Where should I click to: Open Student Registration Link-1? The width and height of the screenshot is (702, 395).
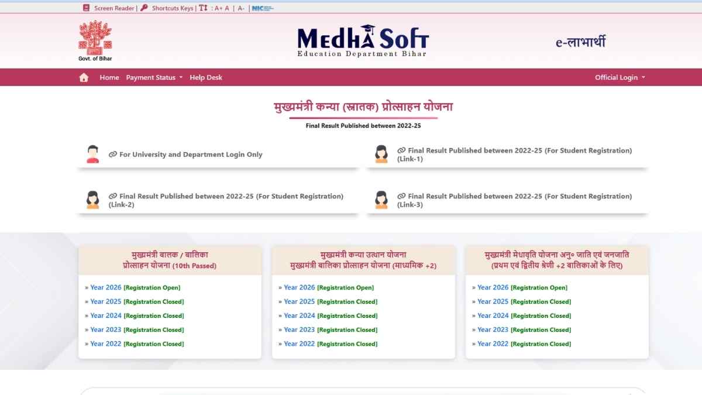point(515,154)
